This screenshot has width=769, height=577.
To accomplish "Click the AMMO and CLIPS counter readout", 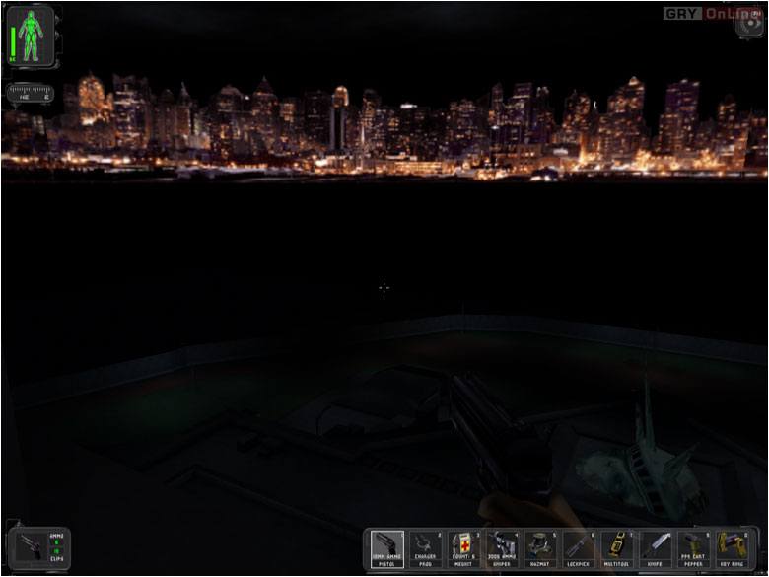I will coord(57,547).
